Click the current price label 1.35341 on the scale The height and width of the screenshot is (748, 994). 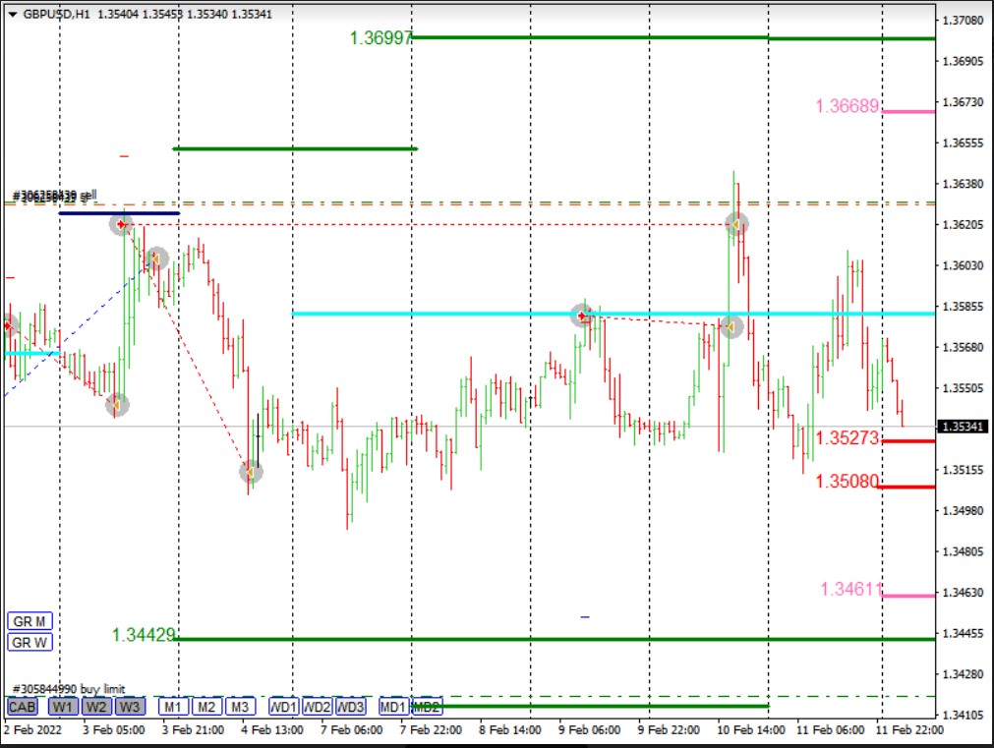[960, 427]
